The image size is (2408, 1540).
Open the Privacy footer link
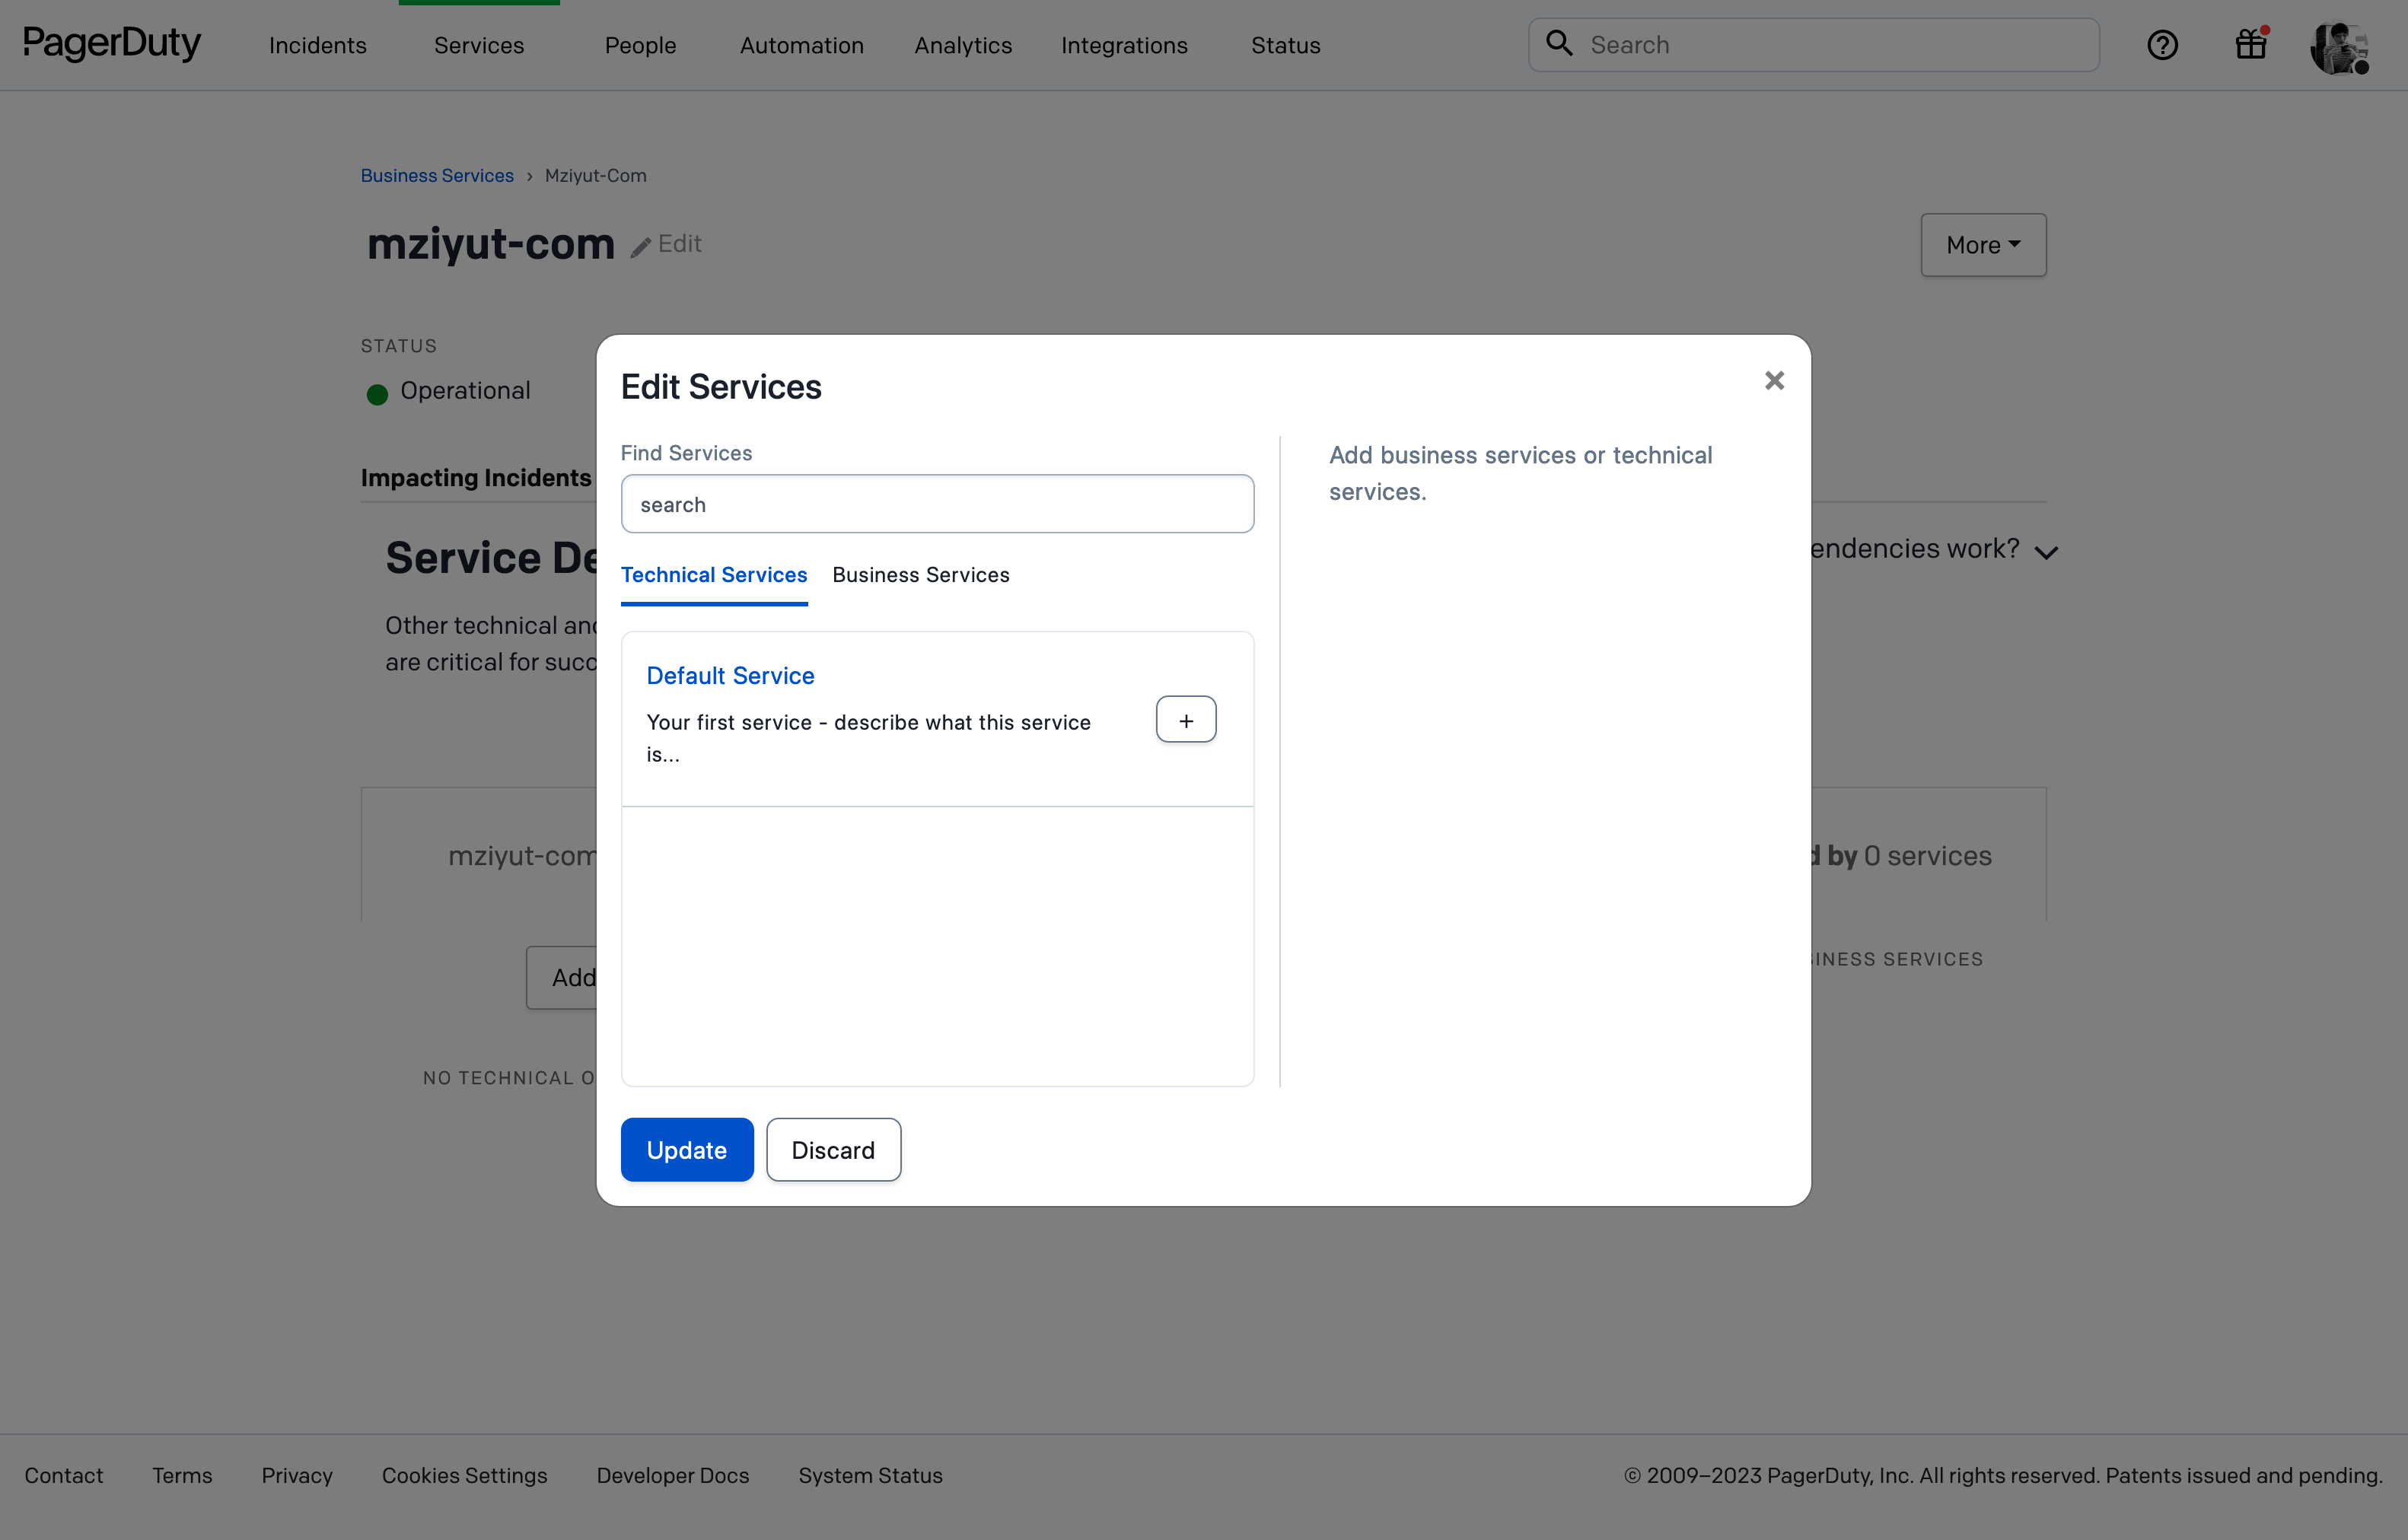[x=297, y=1475]
